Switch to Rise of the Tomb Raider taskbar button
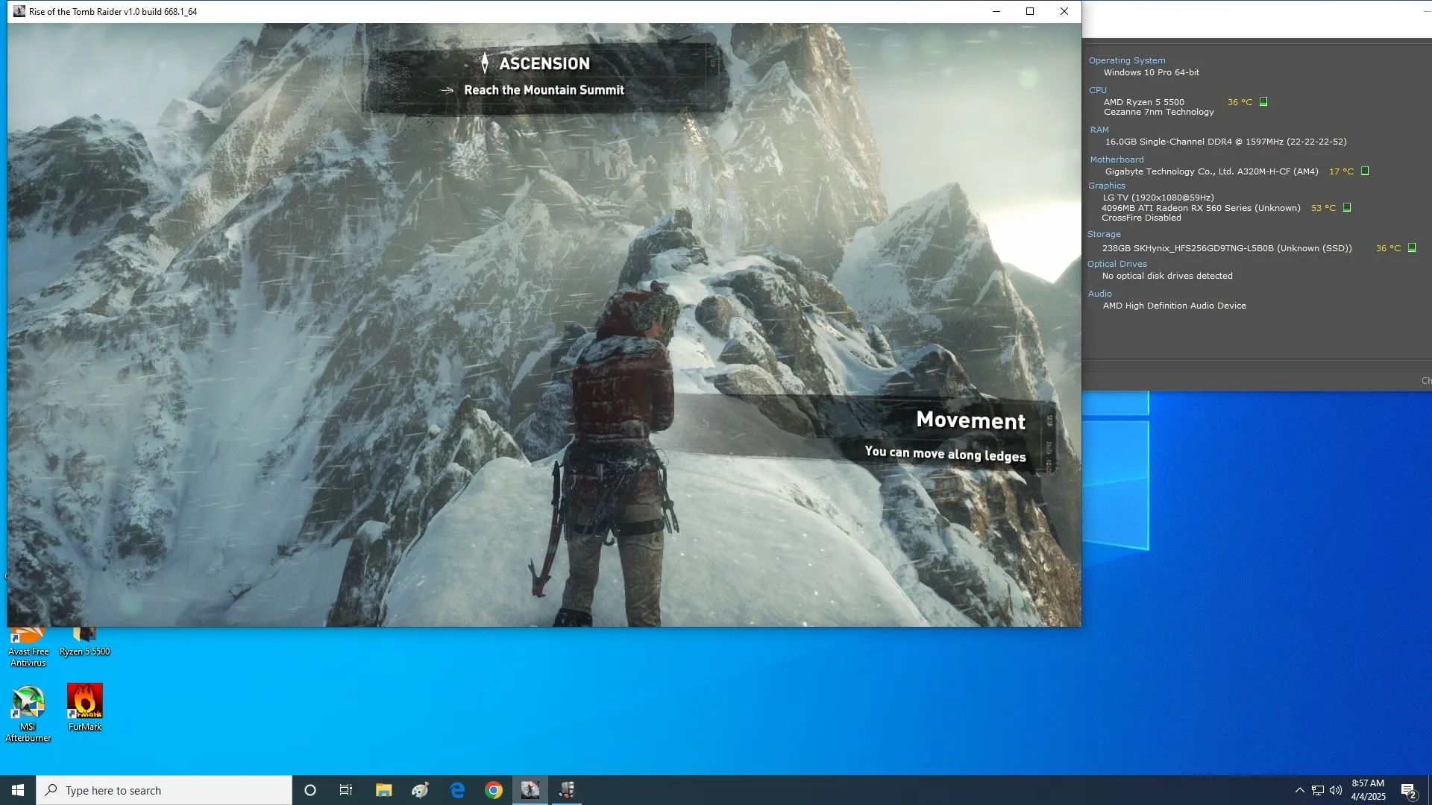The image size is (1432, 805). [530, 790]
